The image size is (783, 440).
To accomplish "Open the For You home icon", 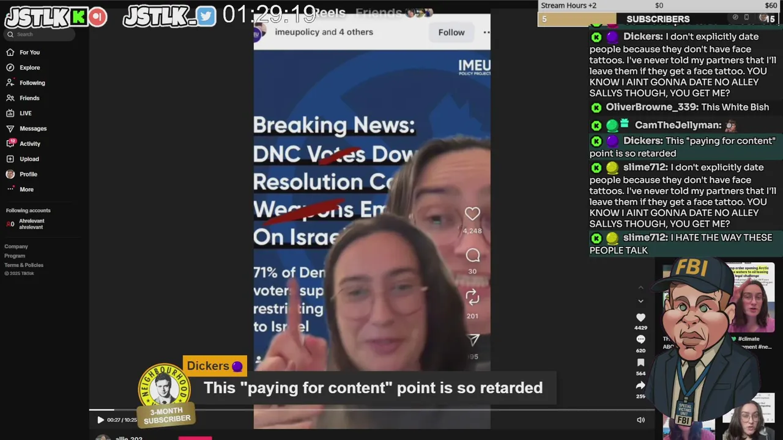I will 10,53.
